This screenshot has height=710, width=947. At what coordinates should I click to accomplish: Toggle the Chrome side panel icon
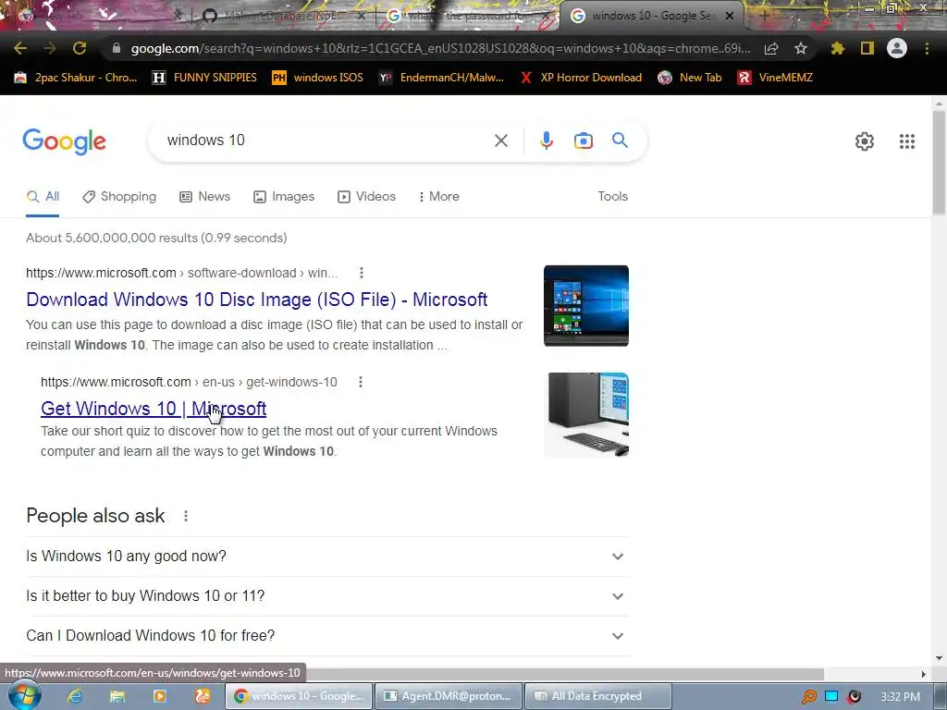point(867,48)
